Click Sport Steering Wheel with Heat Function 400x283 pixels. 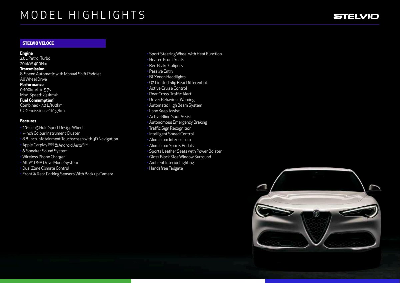click(x=185, y=54)
